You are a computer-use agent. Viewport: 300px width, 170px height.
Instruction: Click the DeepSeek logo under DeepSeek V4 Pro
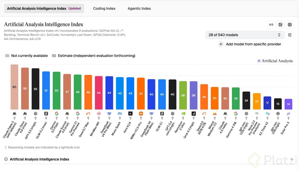coord(109,113)
